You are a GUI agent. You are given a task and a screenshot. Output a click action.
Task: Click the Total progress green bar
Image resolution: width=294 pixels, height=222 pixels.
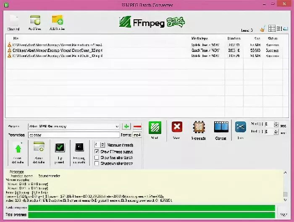pos(152,215)
